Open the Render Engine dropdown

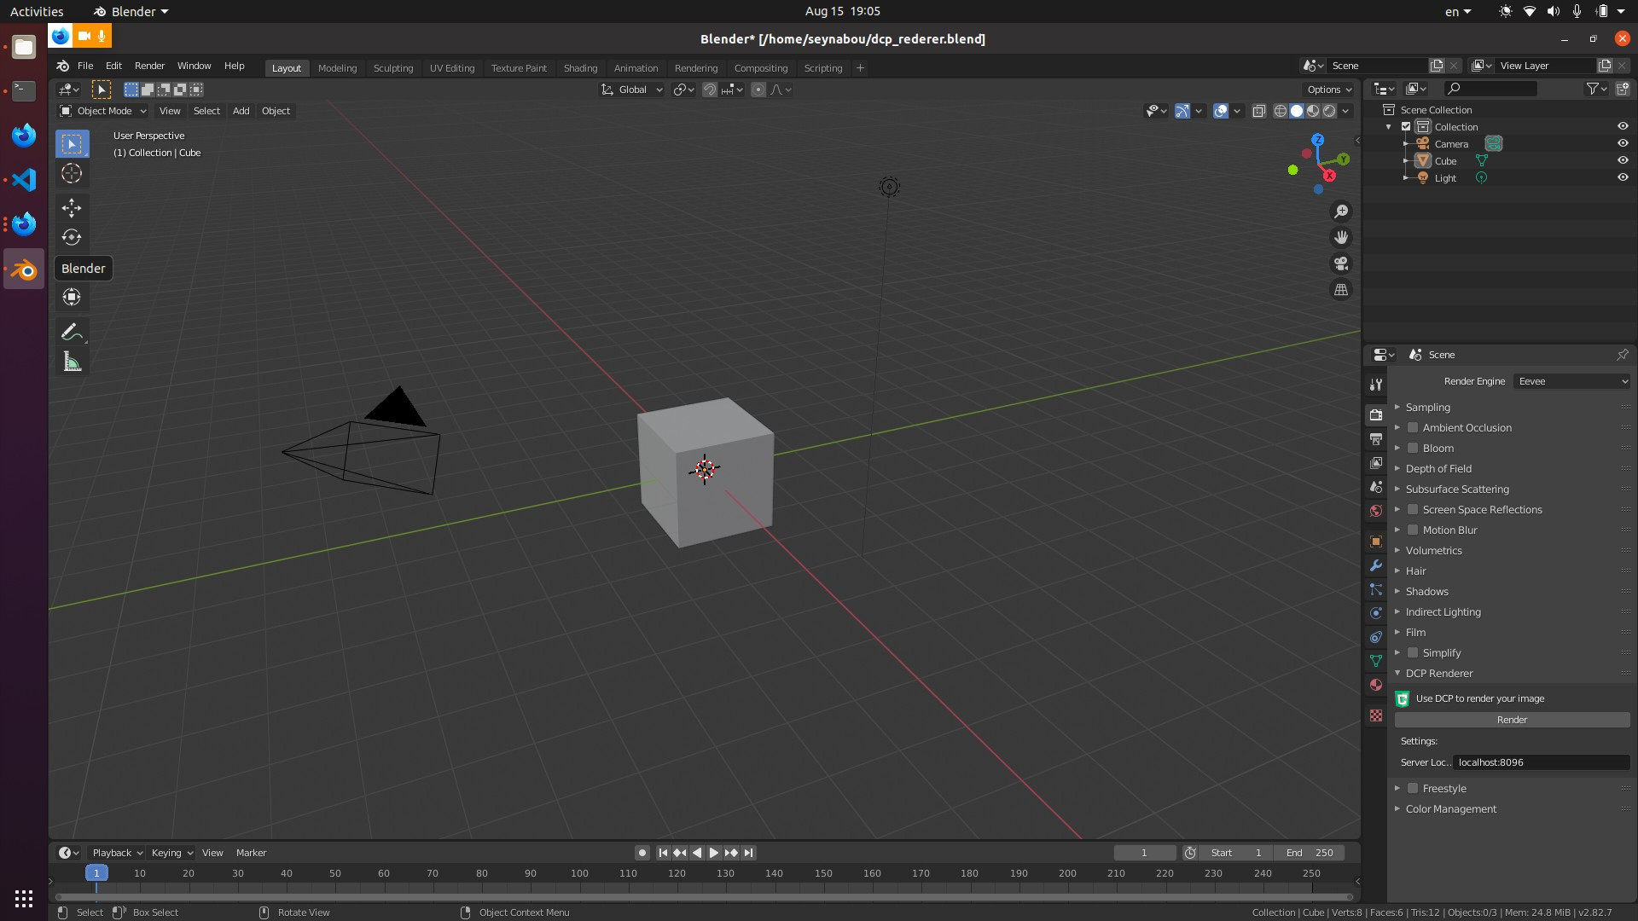pyautogui.click(x=1571, y=381)
